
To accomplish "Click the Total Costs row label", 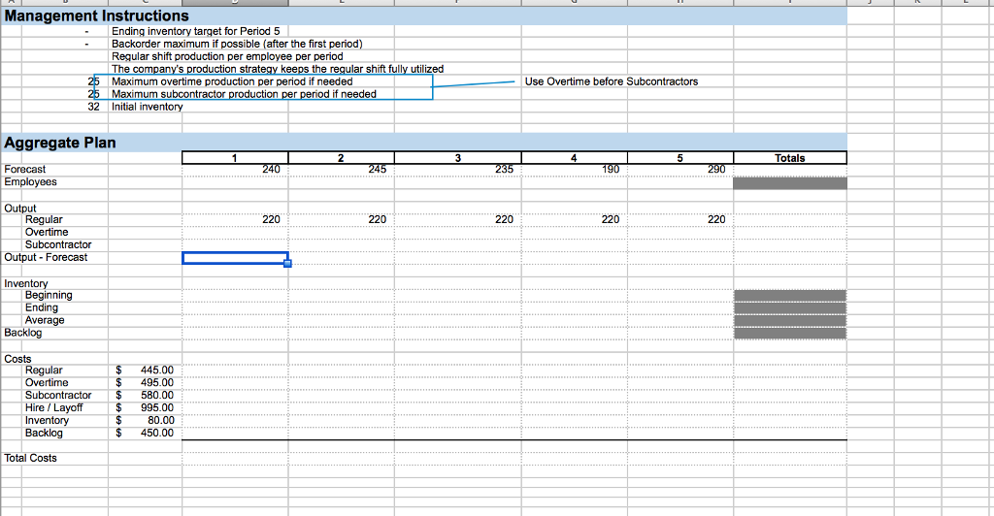I will (30, 459).
